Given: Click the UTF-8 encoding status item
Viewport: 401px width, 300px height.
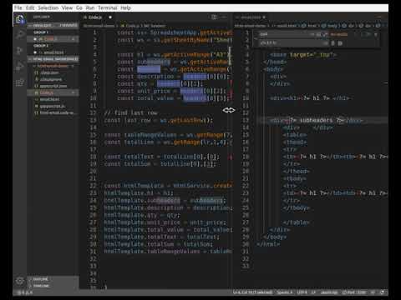Looking at the screenshot, I should 302,292.
